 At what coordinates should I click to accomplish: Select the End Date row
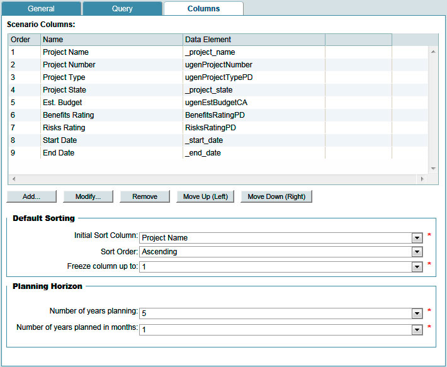click(x=218, y=153)
